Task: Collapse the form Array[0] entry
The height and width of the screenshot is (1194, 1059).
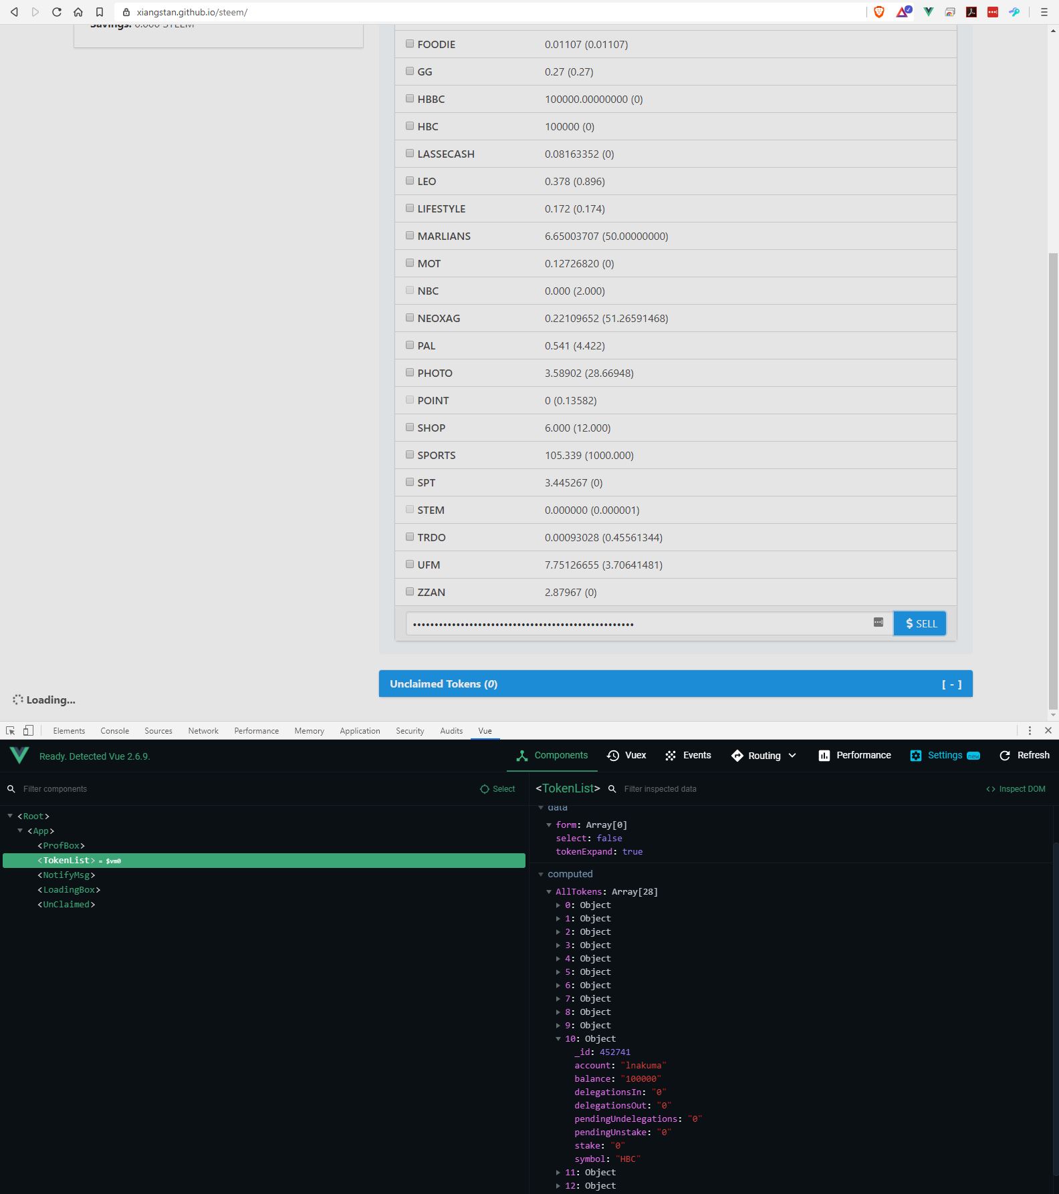Action: 549,825
